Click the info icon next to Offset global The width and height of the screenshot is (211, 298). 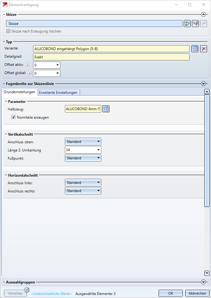pyautogui.click(x=30, y=73)
